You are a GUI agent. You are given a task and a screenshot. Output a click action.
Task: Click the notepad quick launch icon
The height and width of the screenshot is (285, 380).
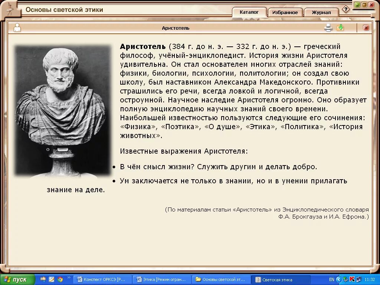[x=51, y=279]
